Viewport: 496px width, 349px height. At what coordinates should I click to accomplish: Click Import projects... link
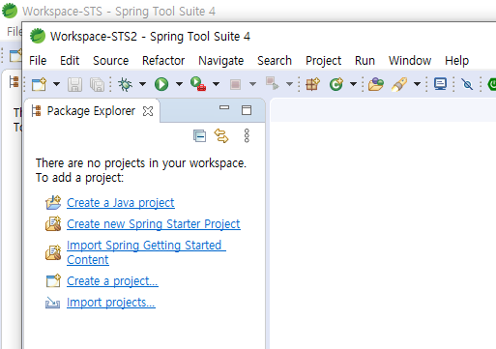111,303
